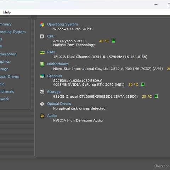Image resolution: width=170 pixels, height=170 pixels.
Task: Click the Storage hard drive icon
Action: click(x=42, y=92)
